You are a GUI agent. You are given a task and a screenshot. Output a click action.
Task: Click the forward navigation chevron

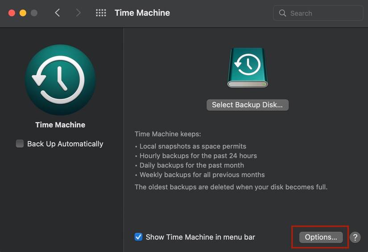click(x=78, y=13)
